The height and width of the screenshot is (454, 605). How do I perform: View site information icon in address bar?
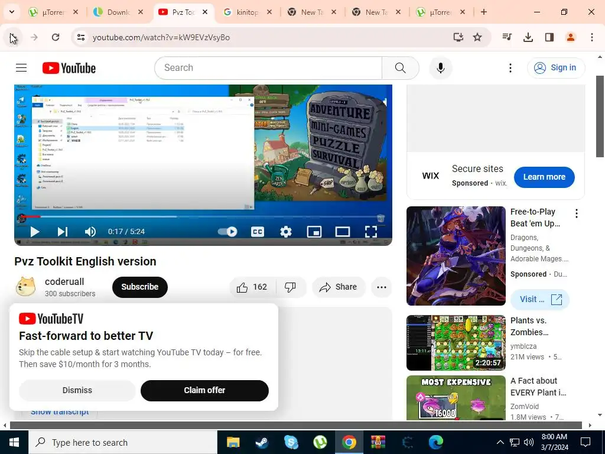point(81,37)
